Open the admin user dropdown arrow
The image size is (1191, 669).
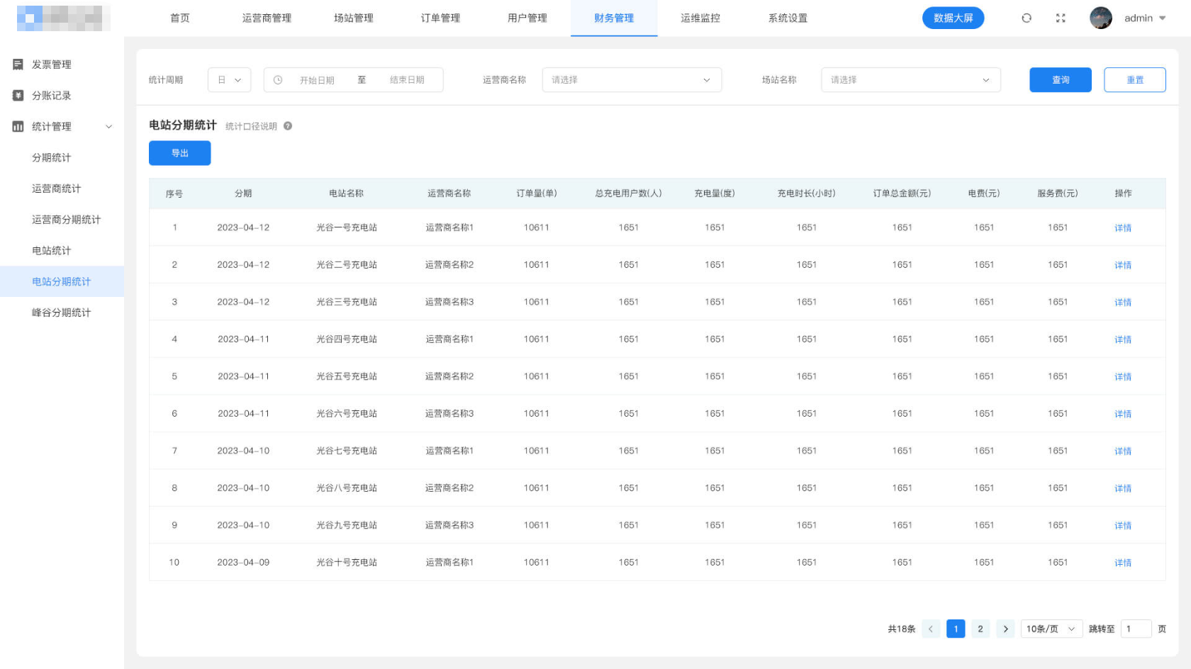[x=1163, y=18]
